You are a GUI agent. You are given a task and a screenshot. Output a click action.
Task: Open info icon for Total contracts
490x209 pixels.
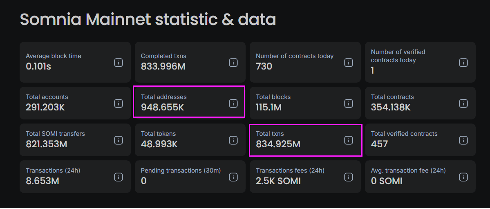pos(463,103)
